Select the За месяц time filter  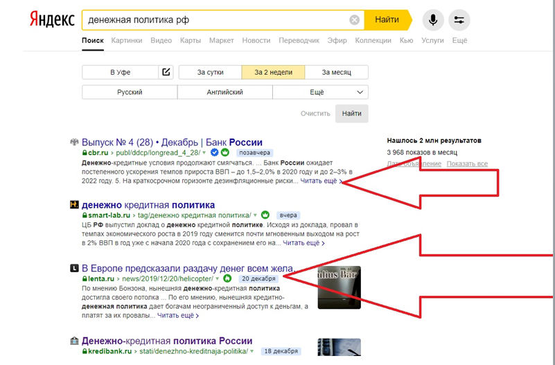coord(337,72)
